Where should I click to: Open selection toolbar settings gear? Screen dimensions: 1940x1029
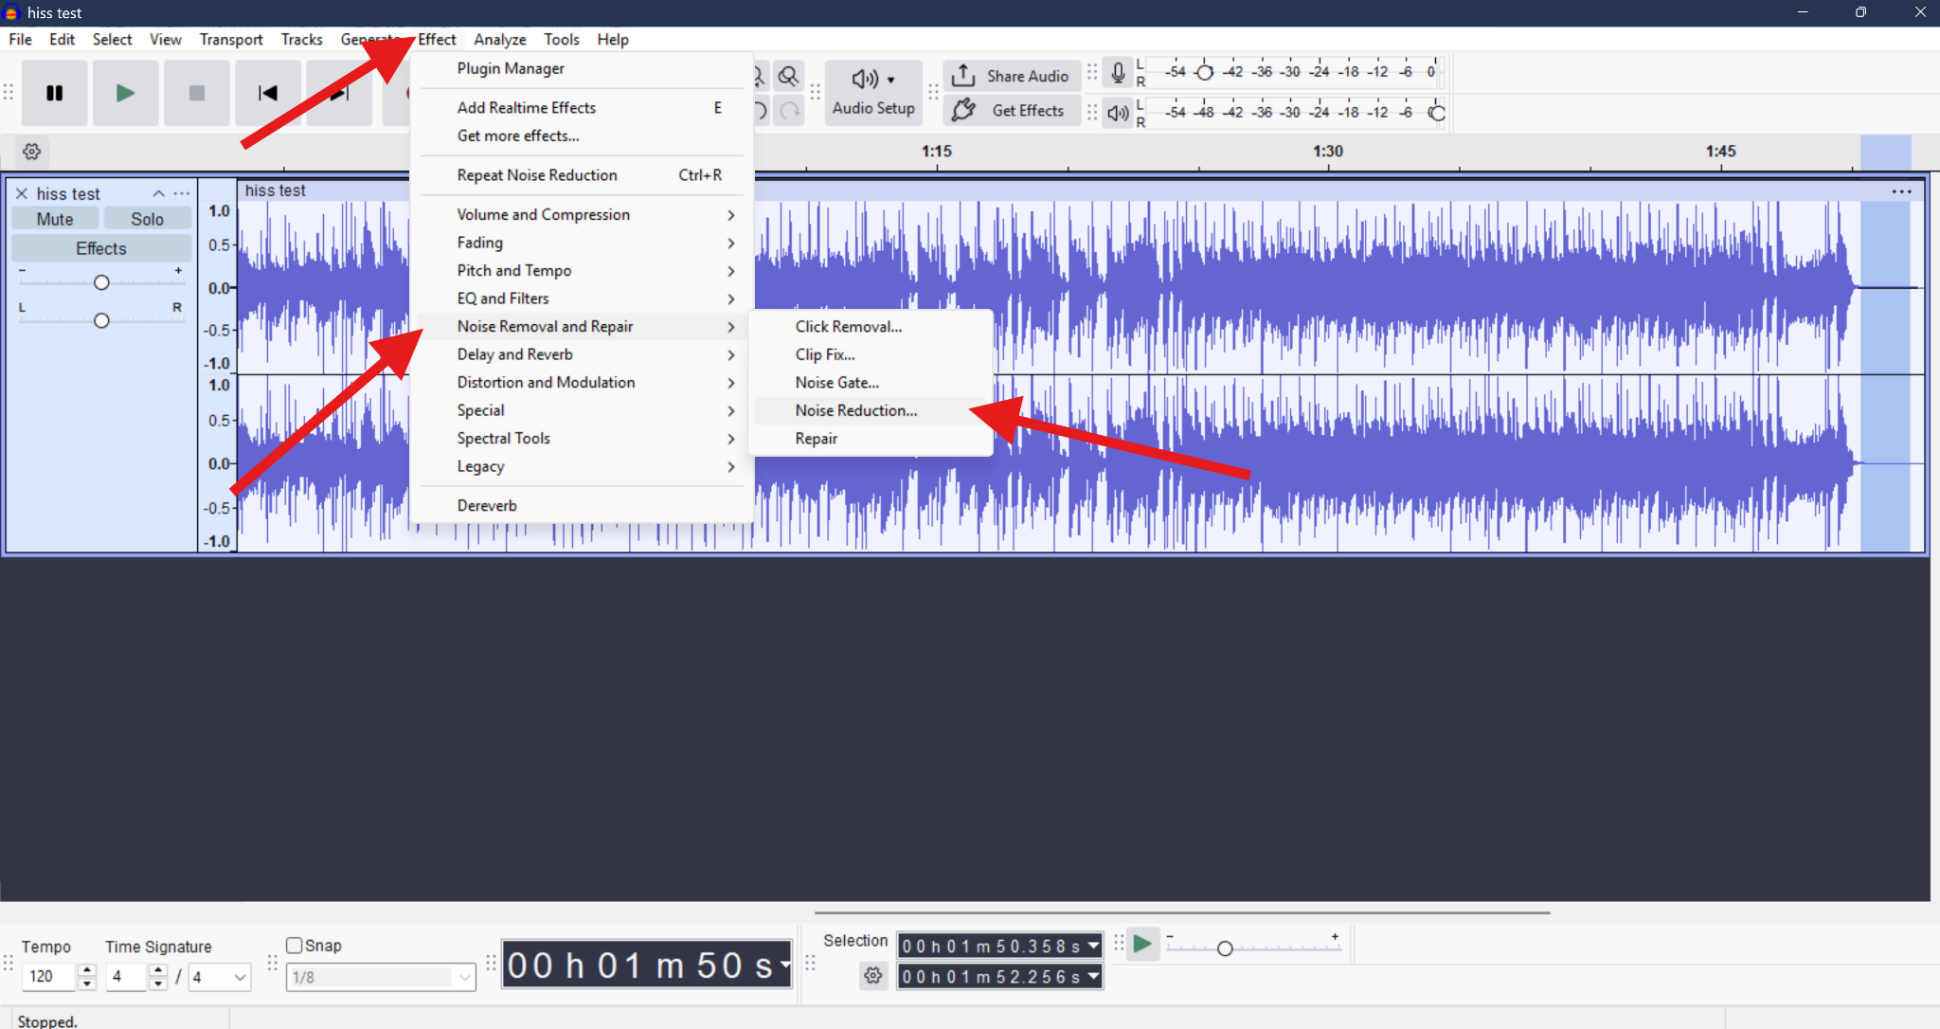871,976
